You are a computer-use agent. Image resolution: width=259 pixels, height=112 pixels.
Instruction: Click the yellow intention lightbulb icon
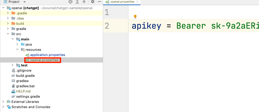coord(135,17)
